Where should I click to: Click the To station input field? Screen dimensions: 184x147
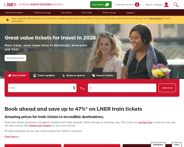click(122, 88)
